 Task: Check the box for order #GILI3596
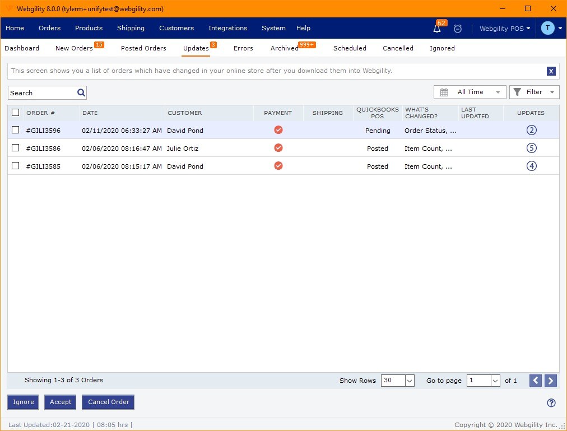15,130
